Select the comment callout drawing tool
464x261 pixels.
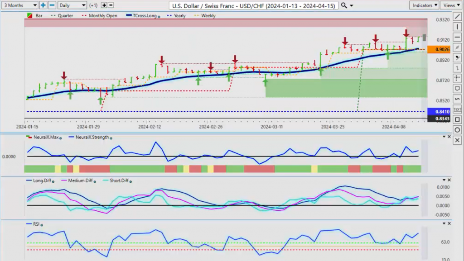457,89
